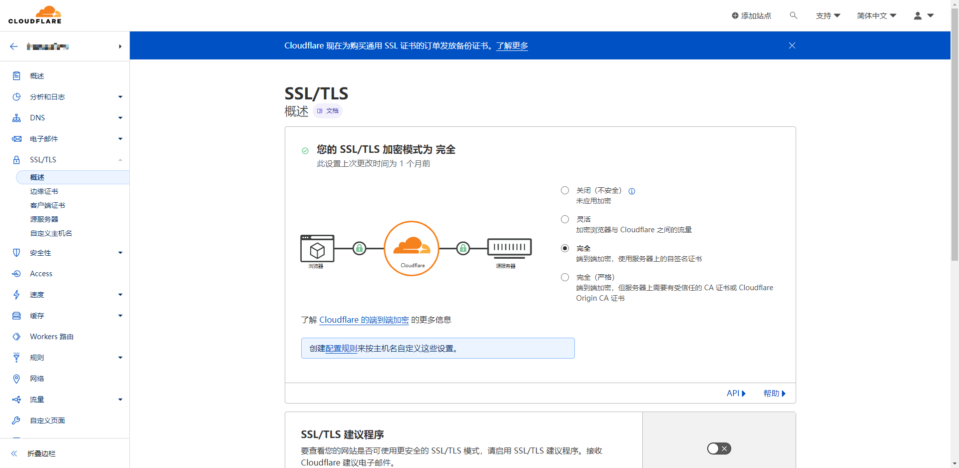Screen dimensions: 959x468
Task: Expand the 电子邮件 submenu arrow
Action: click(120, 139)
